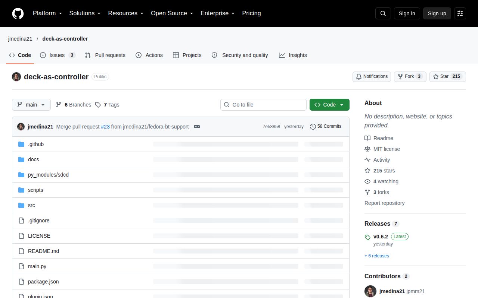Switch to the Security and quality tab
Image resolution: width=478 pixels, height=298 pixels.
click(240, 55)
